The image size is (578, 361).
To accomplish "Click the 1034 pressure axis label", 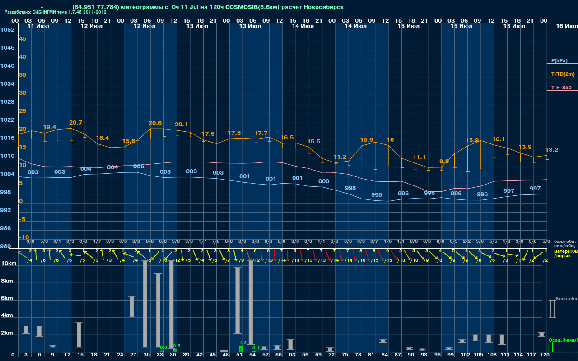I will tap(7, 84).
